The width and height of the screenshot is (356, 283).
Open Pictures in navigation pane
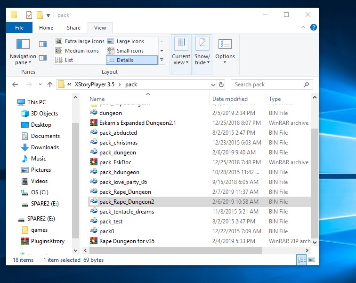pyautogui.click(x=36, y=170)
